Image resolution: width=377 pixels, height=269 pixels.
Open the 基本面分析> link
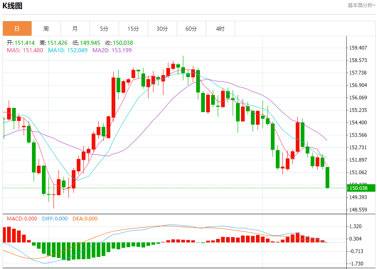coord(361,5)
